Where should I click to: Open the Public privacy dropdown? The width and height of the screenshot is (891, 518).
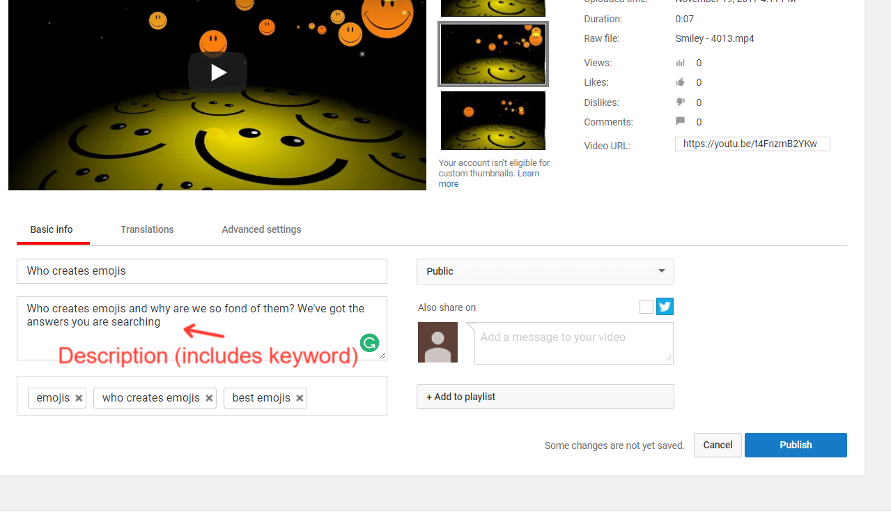[x=545, y=271]
